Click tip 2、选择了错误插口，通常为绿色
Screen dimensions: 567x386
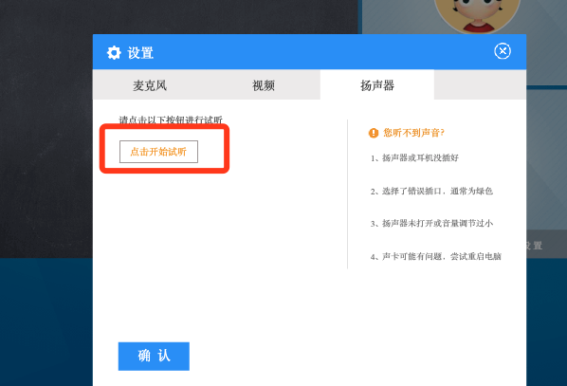click(x=431, y=191)
